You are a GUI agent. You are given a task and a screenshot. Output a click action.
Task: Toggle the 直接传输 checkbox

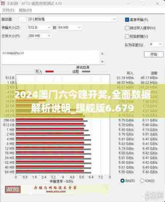(127, 20)
